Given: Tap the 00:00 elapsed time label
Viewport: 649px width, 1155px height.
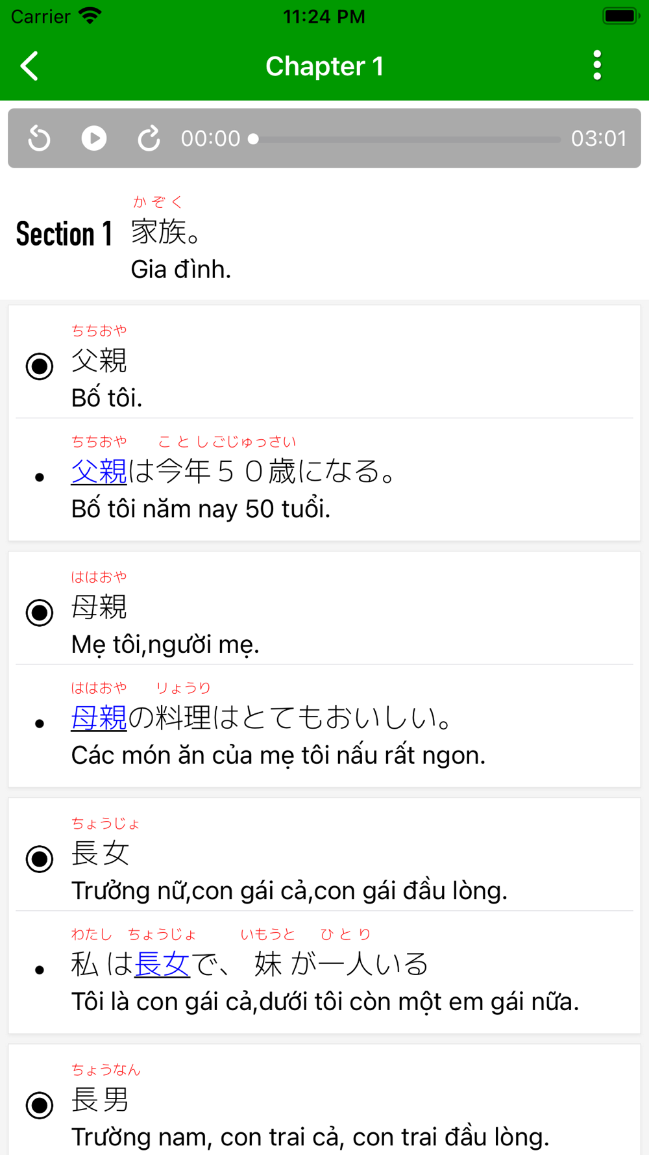Looking at the screenshot, I should 210,138.
